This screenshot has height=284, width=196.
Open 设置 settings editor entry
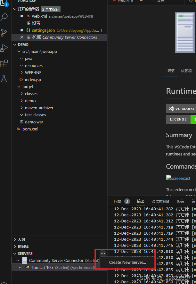[x=59, y=23]
